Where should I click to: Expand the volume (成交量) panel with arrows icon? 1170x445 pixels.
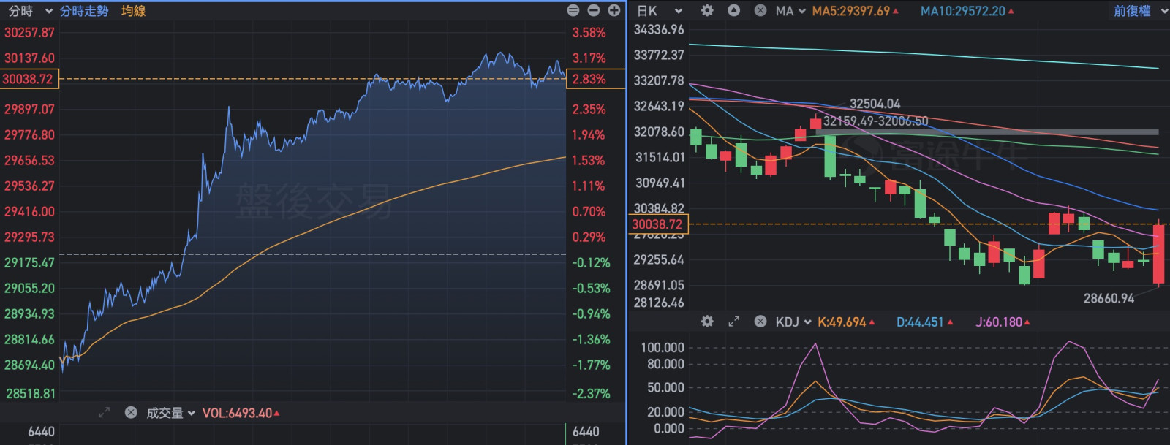point(105,413)
